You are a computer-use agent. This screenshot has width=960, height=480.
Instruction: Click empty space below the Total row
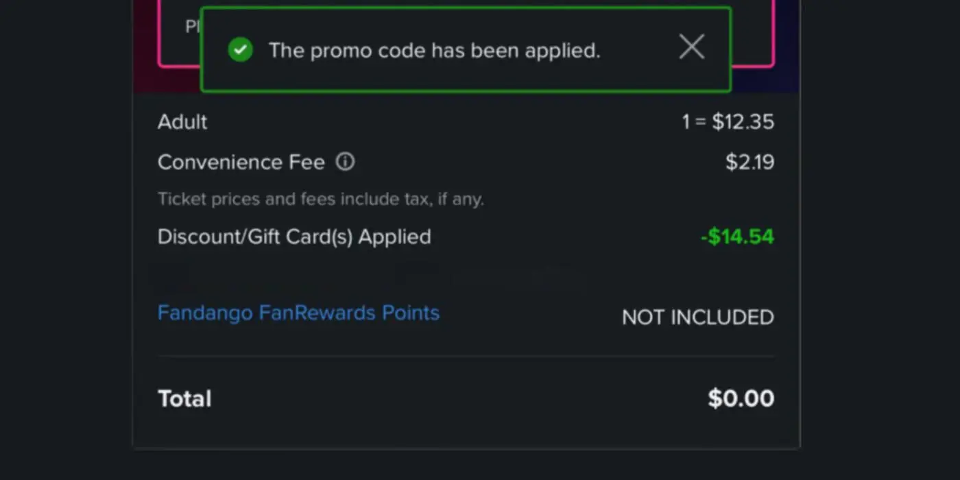coord(466,432)
